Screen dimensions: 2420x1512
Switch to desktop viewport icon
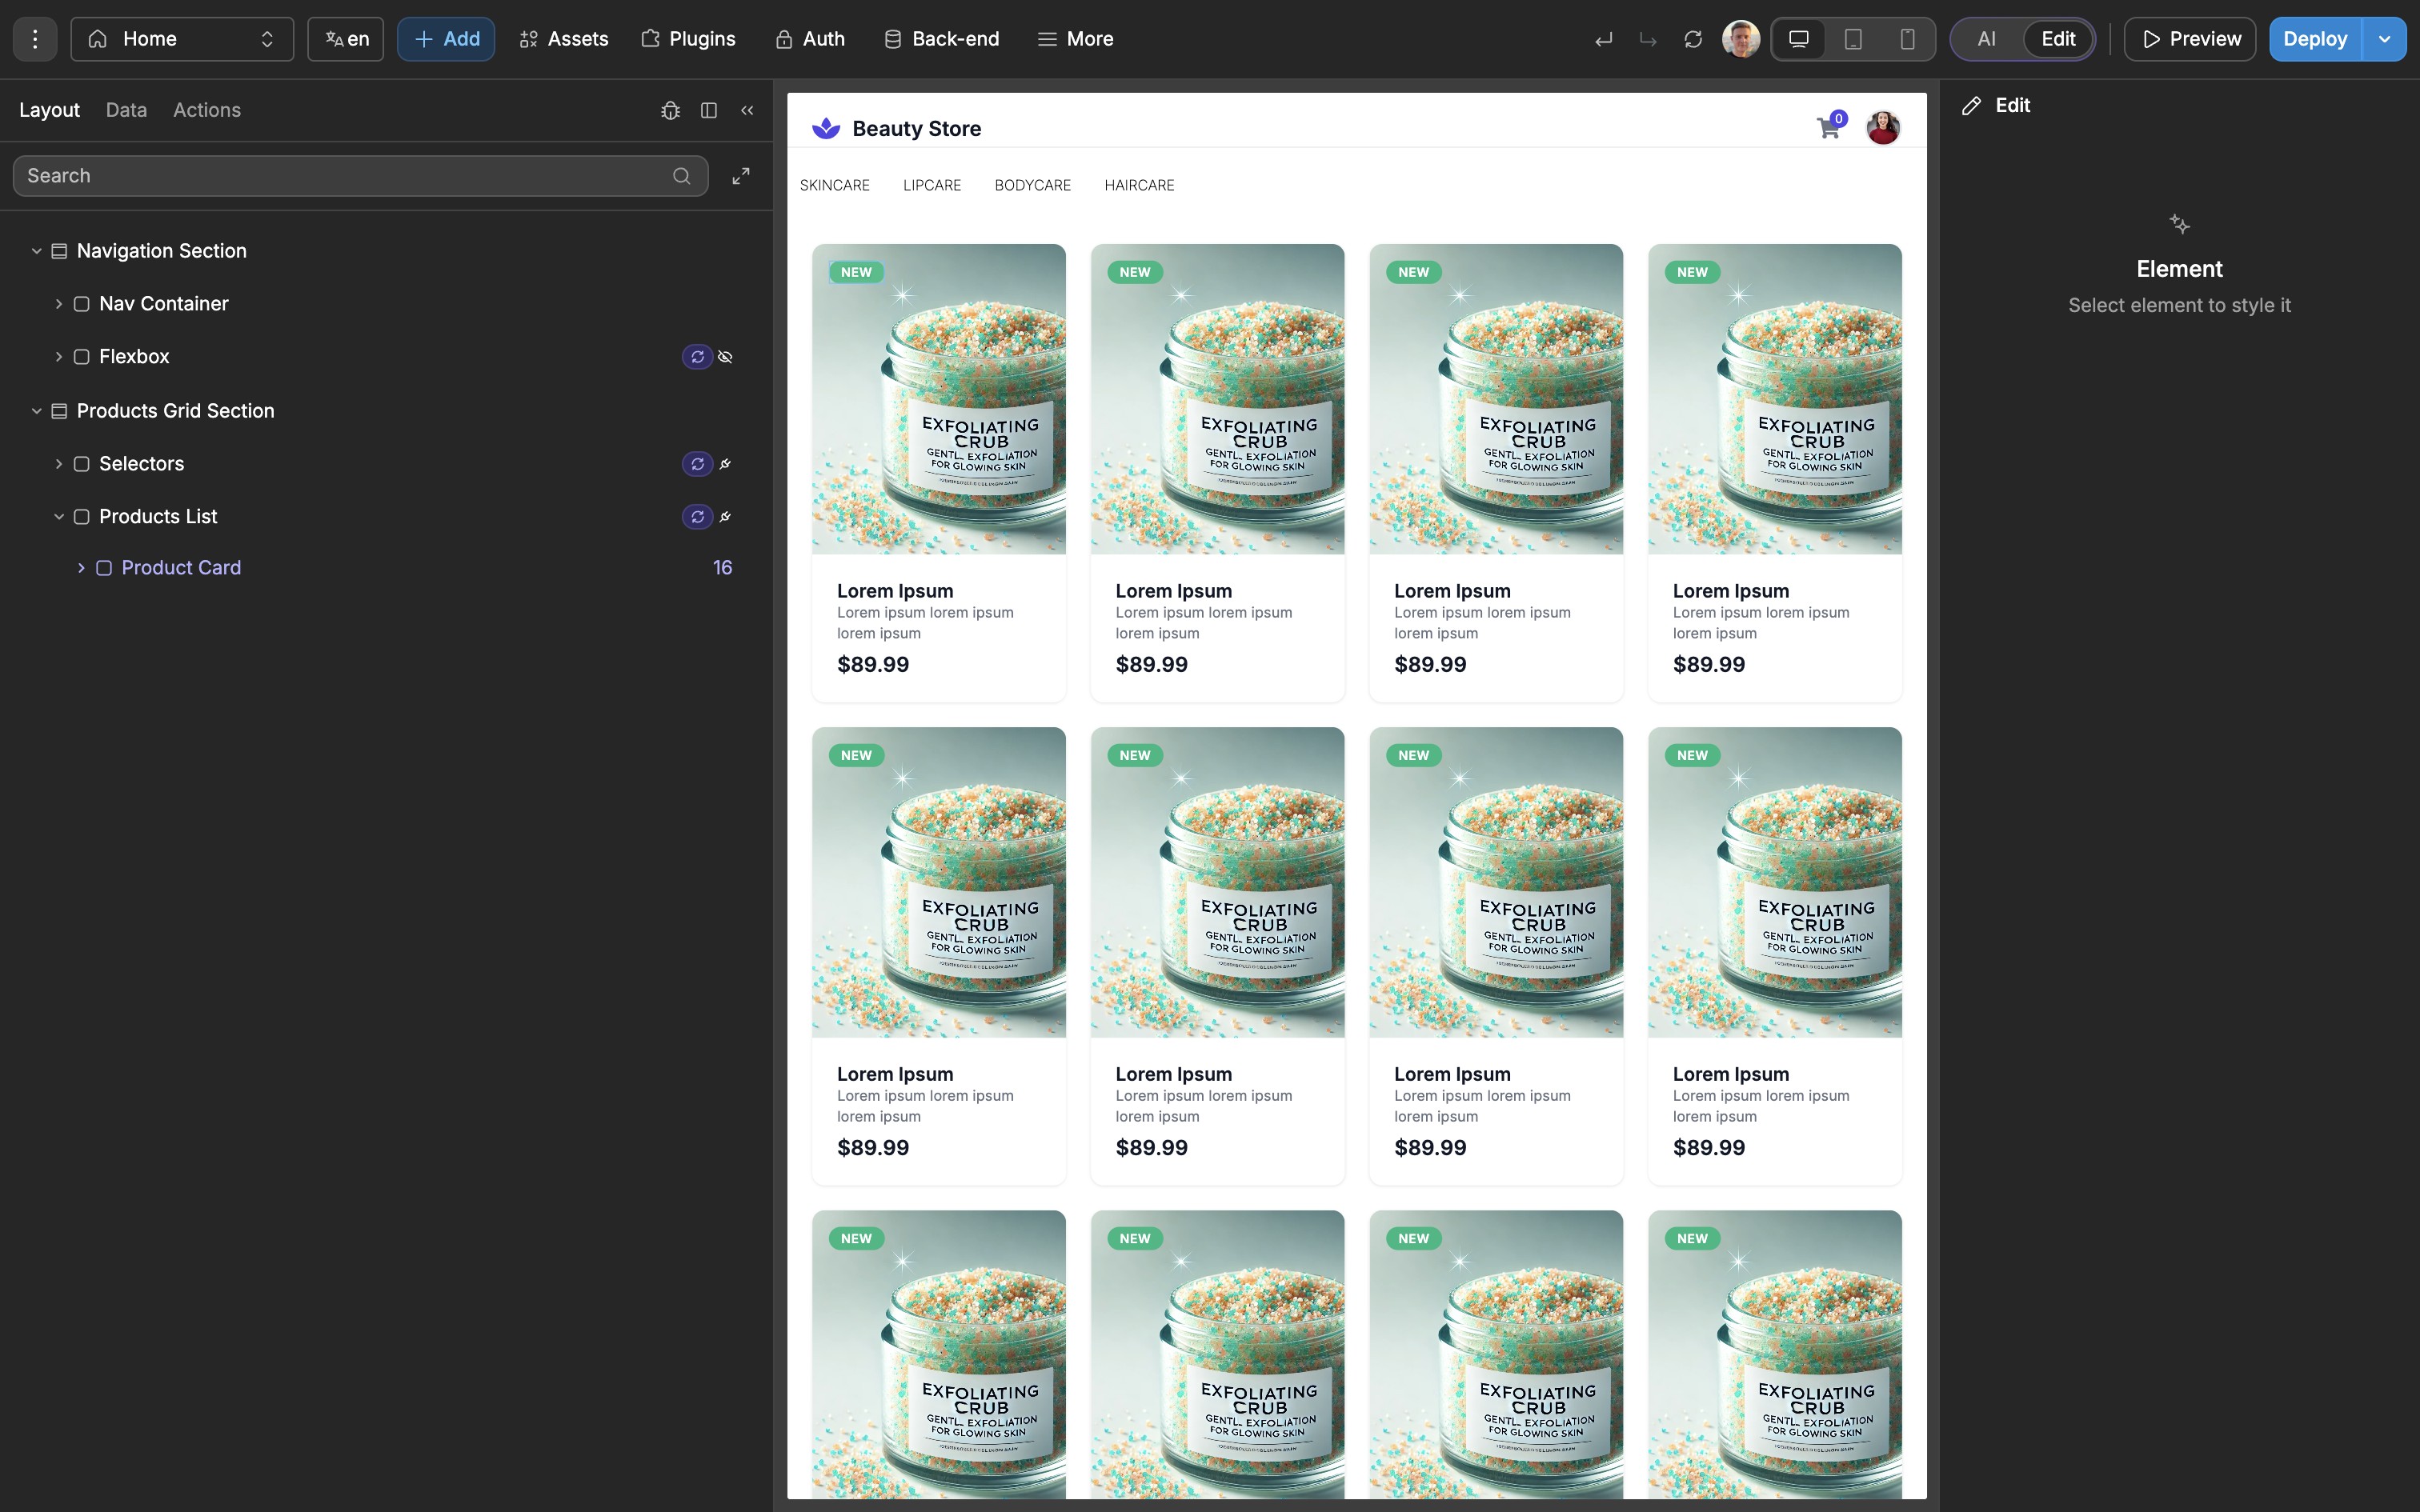1799,39
